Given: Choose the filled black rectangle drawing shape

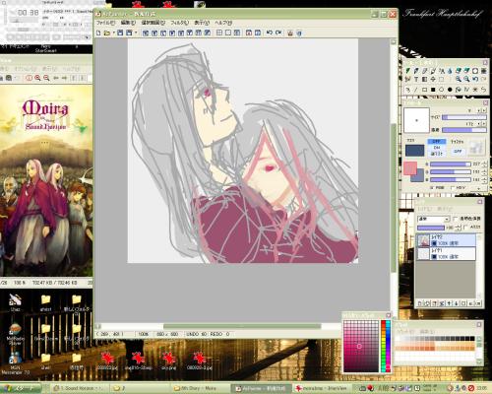Looking at the screenshot, I should coord(433,90).
